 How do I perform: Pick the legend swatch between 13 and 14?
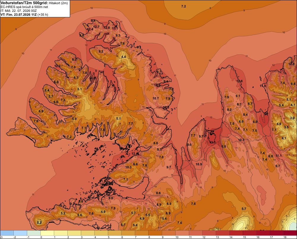223,233
